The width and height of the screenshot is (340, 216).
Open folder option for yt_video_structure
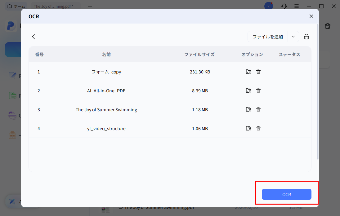[x=248, y=129]
